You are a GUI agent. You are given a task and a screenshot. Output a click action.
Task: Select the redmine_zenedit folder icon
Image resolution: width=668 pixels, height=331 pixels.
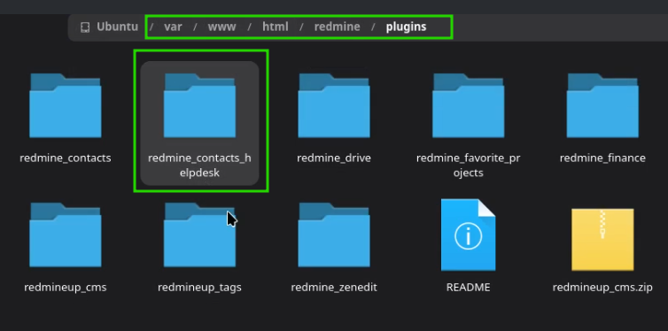coord(334,235)
